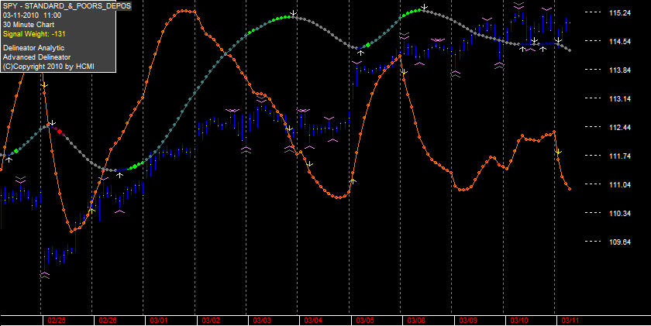This screenshot has width=651, height=326.
Task: Click white down arrow atop the 03/03 gray peak
Action: coord(294,14)
